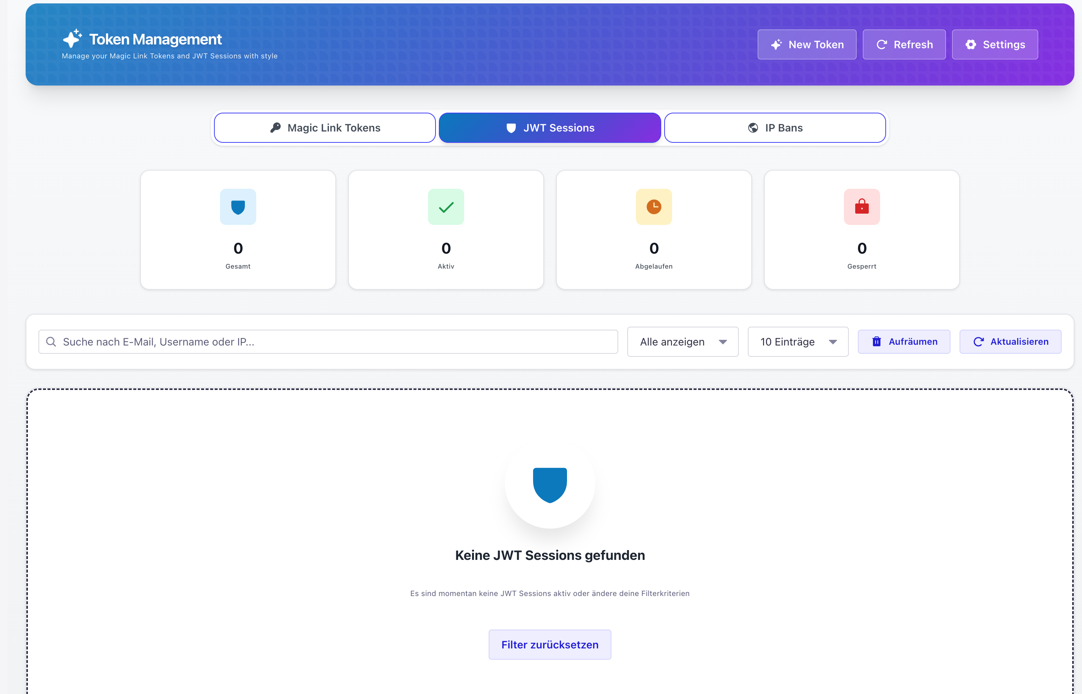Click the Aktualisieren button

[x=1010, y=342]
